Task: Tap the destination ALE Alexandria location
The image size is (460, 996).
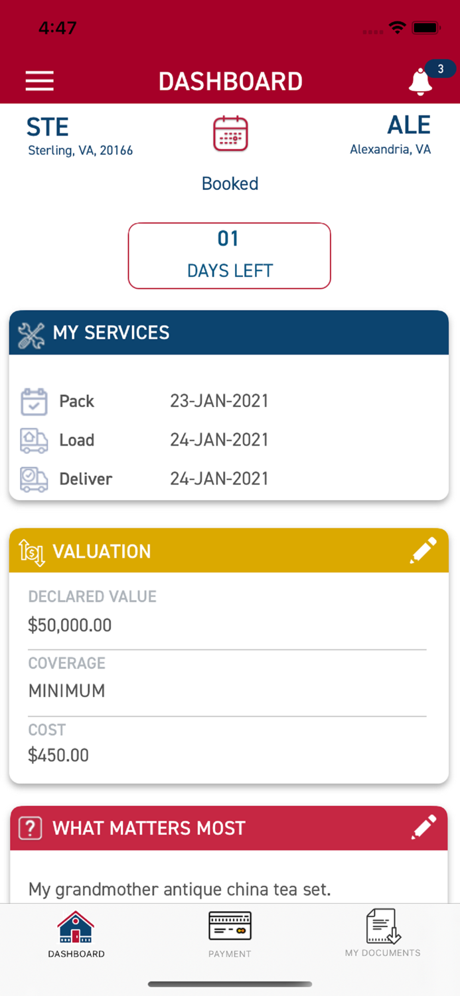Action: (391, 135)
